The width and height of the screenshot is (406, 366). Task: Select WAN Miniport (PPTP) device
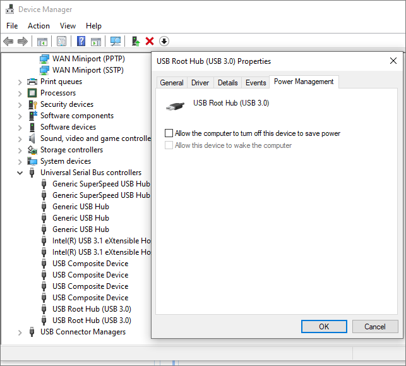pyautogui.click(x=88, y=59)
